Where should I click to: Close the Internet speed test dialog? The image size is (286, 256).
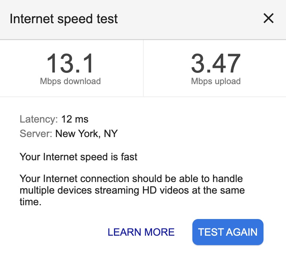coord(268,18)
